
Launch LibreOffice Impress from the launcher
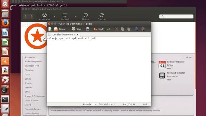tap(5, 52)
